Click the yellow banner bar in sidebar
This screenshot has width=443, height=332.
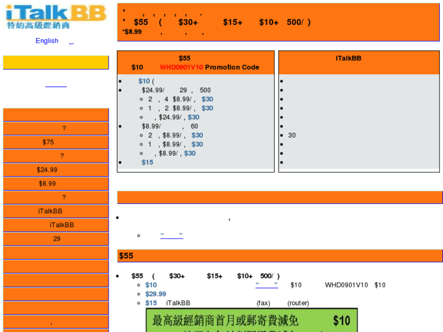tap(56, 62)
